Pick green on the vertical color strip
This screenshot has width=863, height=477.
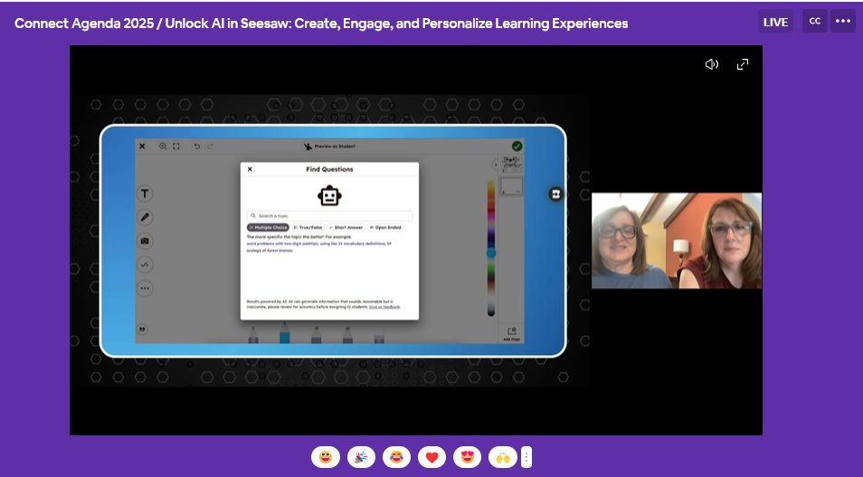(x=491, y=270)
